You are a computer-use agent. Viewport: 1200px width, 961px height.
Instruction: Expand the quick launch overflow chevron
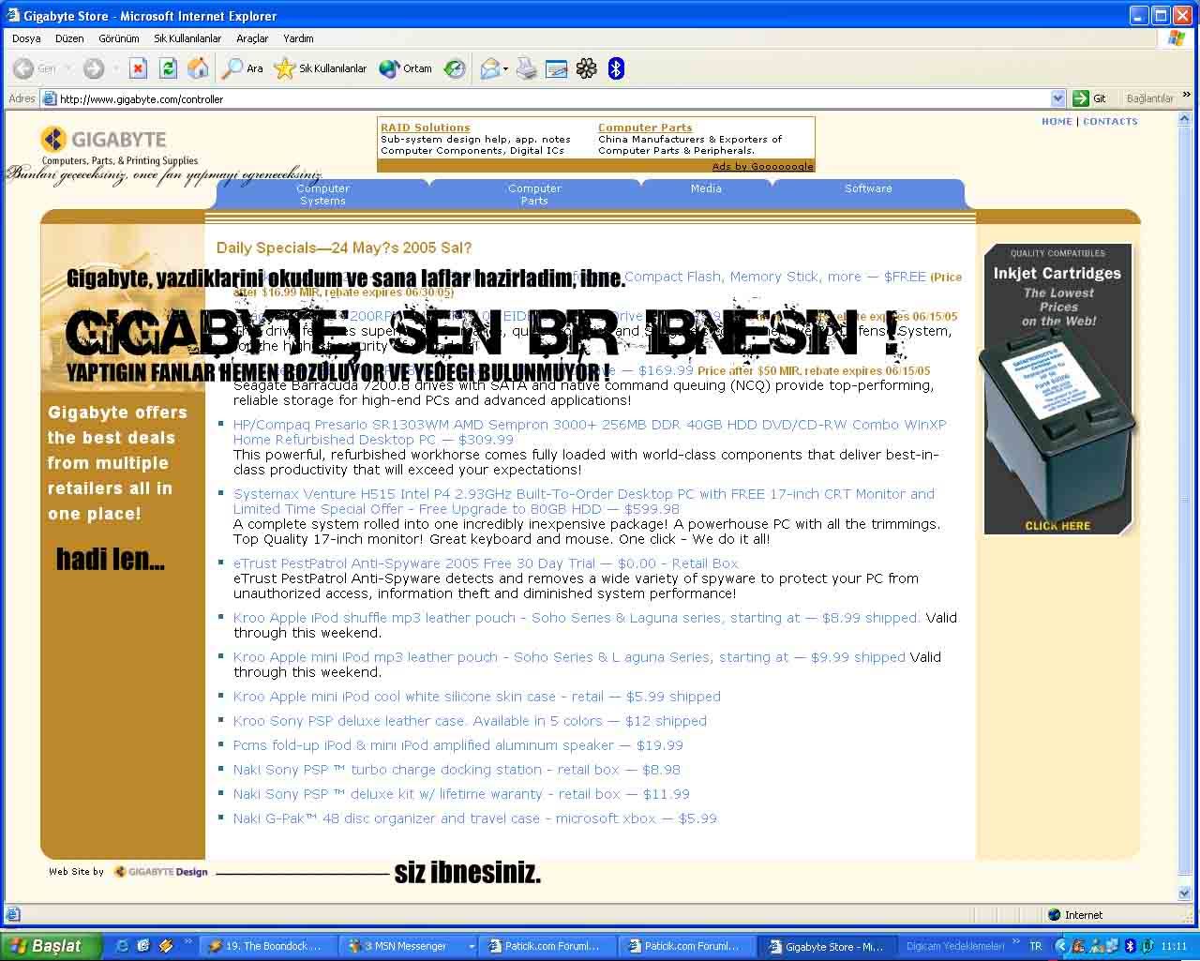(x=187, y=942)
